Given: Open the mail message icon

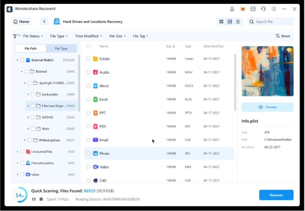Looking at the screenshot, I should (x=253, y=9).
